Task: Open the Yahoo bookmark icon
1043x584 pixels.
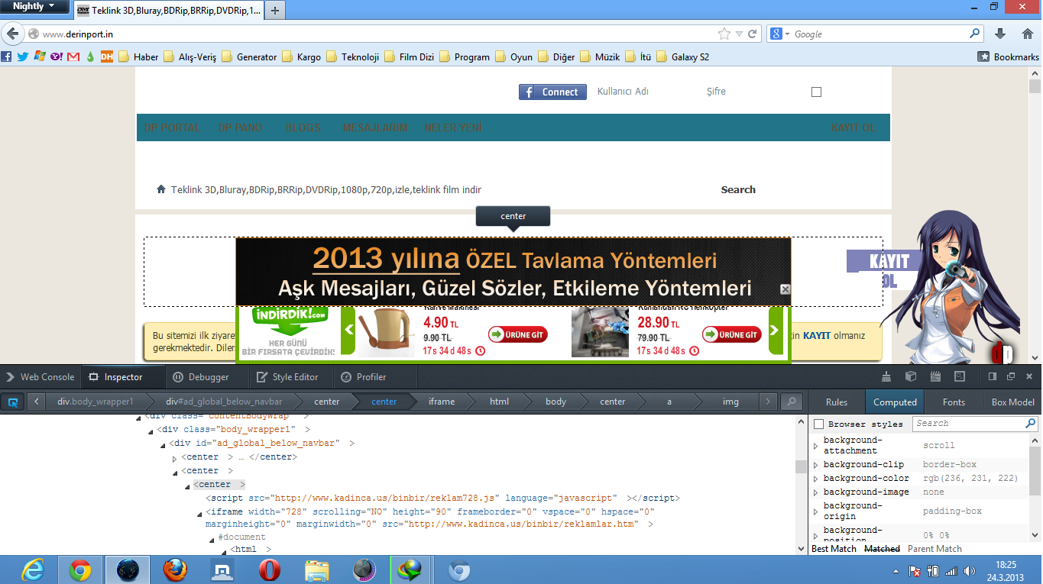Action: [x=57, y=56]
